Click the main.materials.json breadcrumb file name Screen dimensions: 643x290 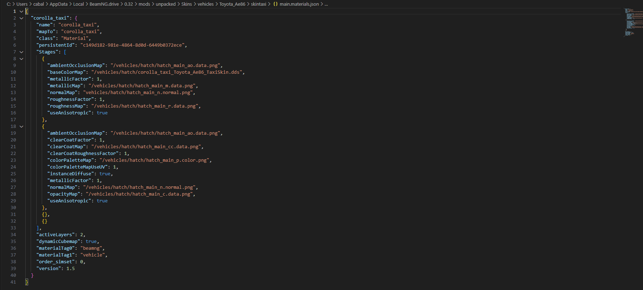299,4
